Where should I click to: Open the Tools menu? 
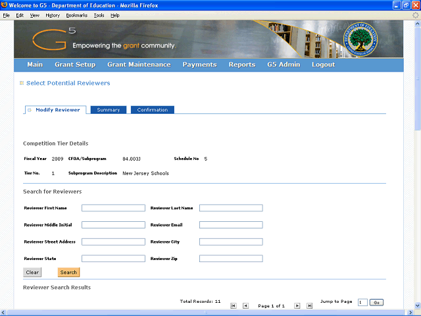click(x=99, y=15)
